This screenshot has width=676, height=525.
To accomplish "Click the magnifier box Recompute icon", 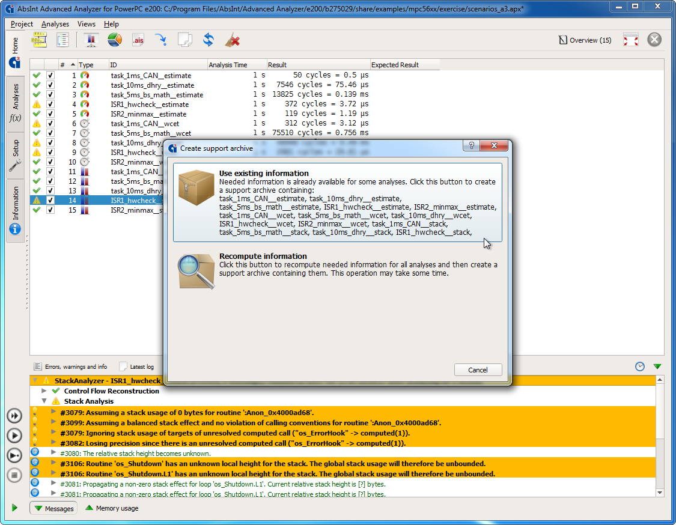I will (196, 271).
